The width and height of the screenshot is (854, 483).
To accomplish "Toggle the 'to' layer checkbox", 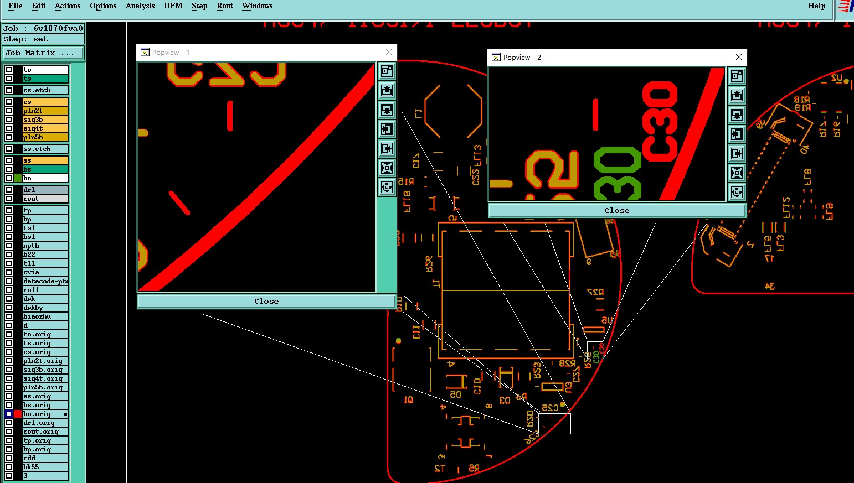I will click(x=9, y=70).
